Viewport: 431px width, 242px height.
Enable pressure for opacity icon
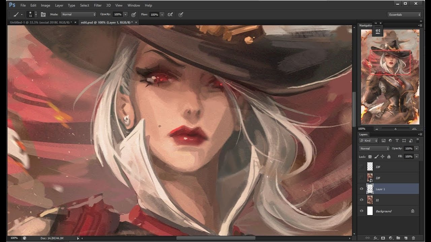(134, 14)
